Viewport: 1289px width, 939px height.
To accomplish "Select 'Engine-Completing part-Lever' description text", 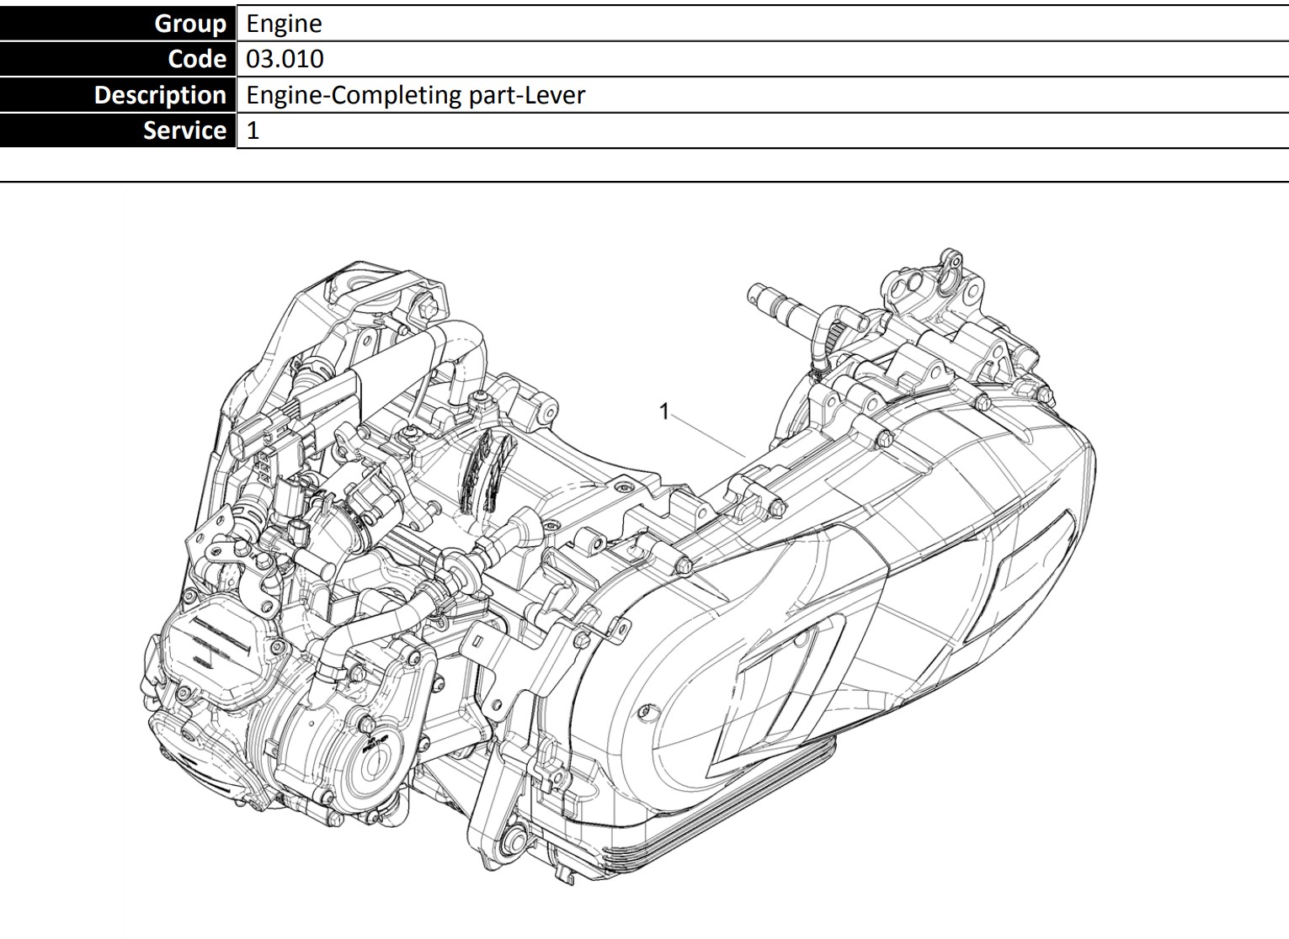I will pyautogui.click(x=415, y=95).
